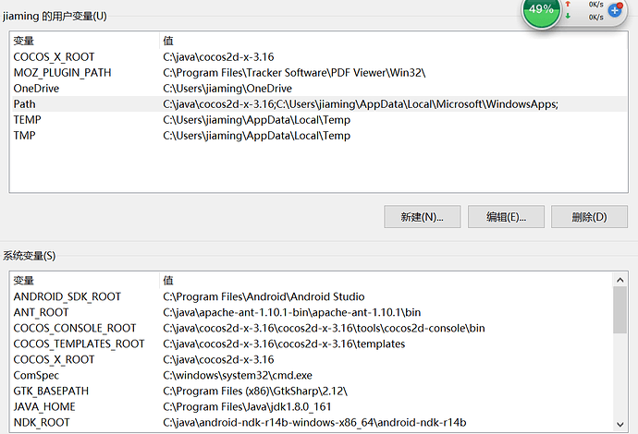This screenshot has height=434, width=638.
Task: Click value C:\Program Files\Android\Android Studio
Action: pos(264,296)
